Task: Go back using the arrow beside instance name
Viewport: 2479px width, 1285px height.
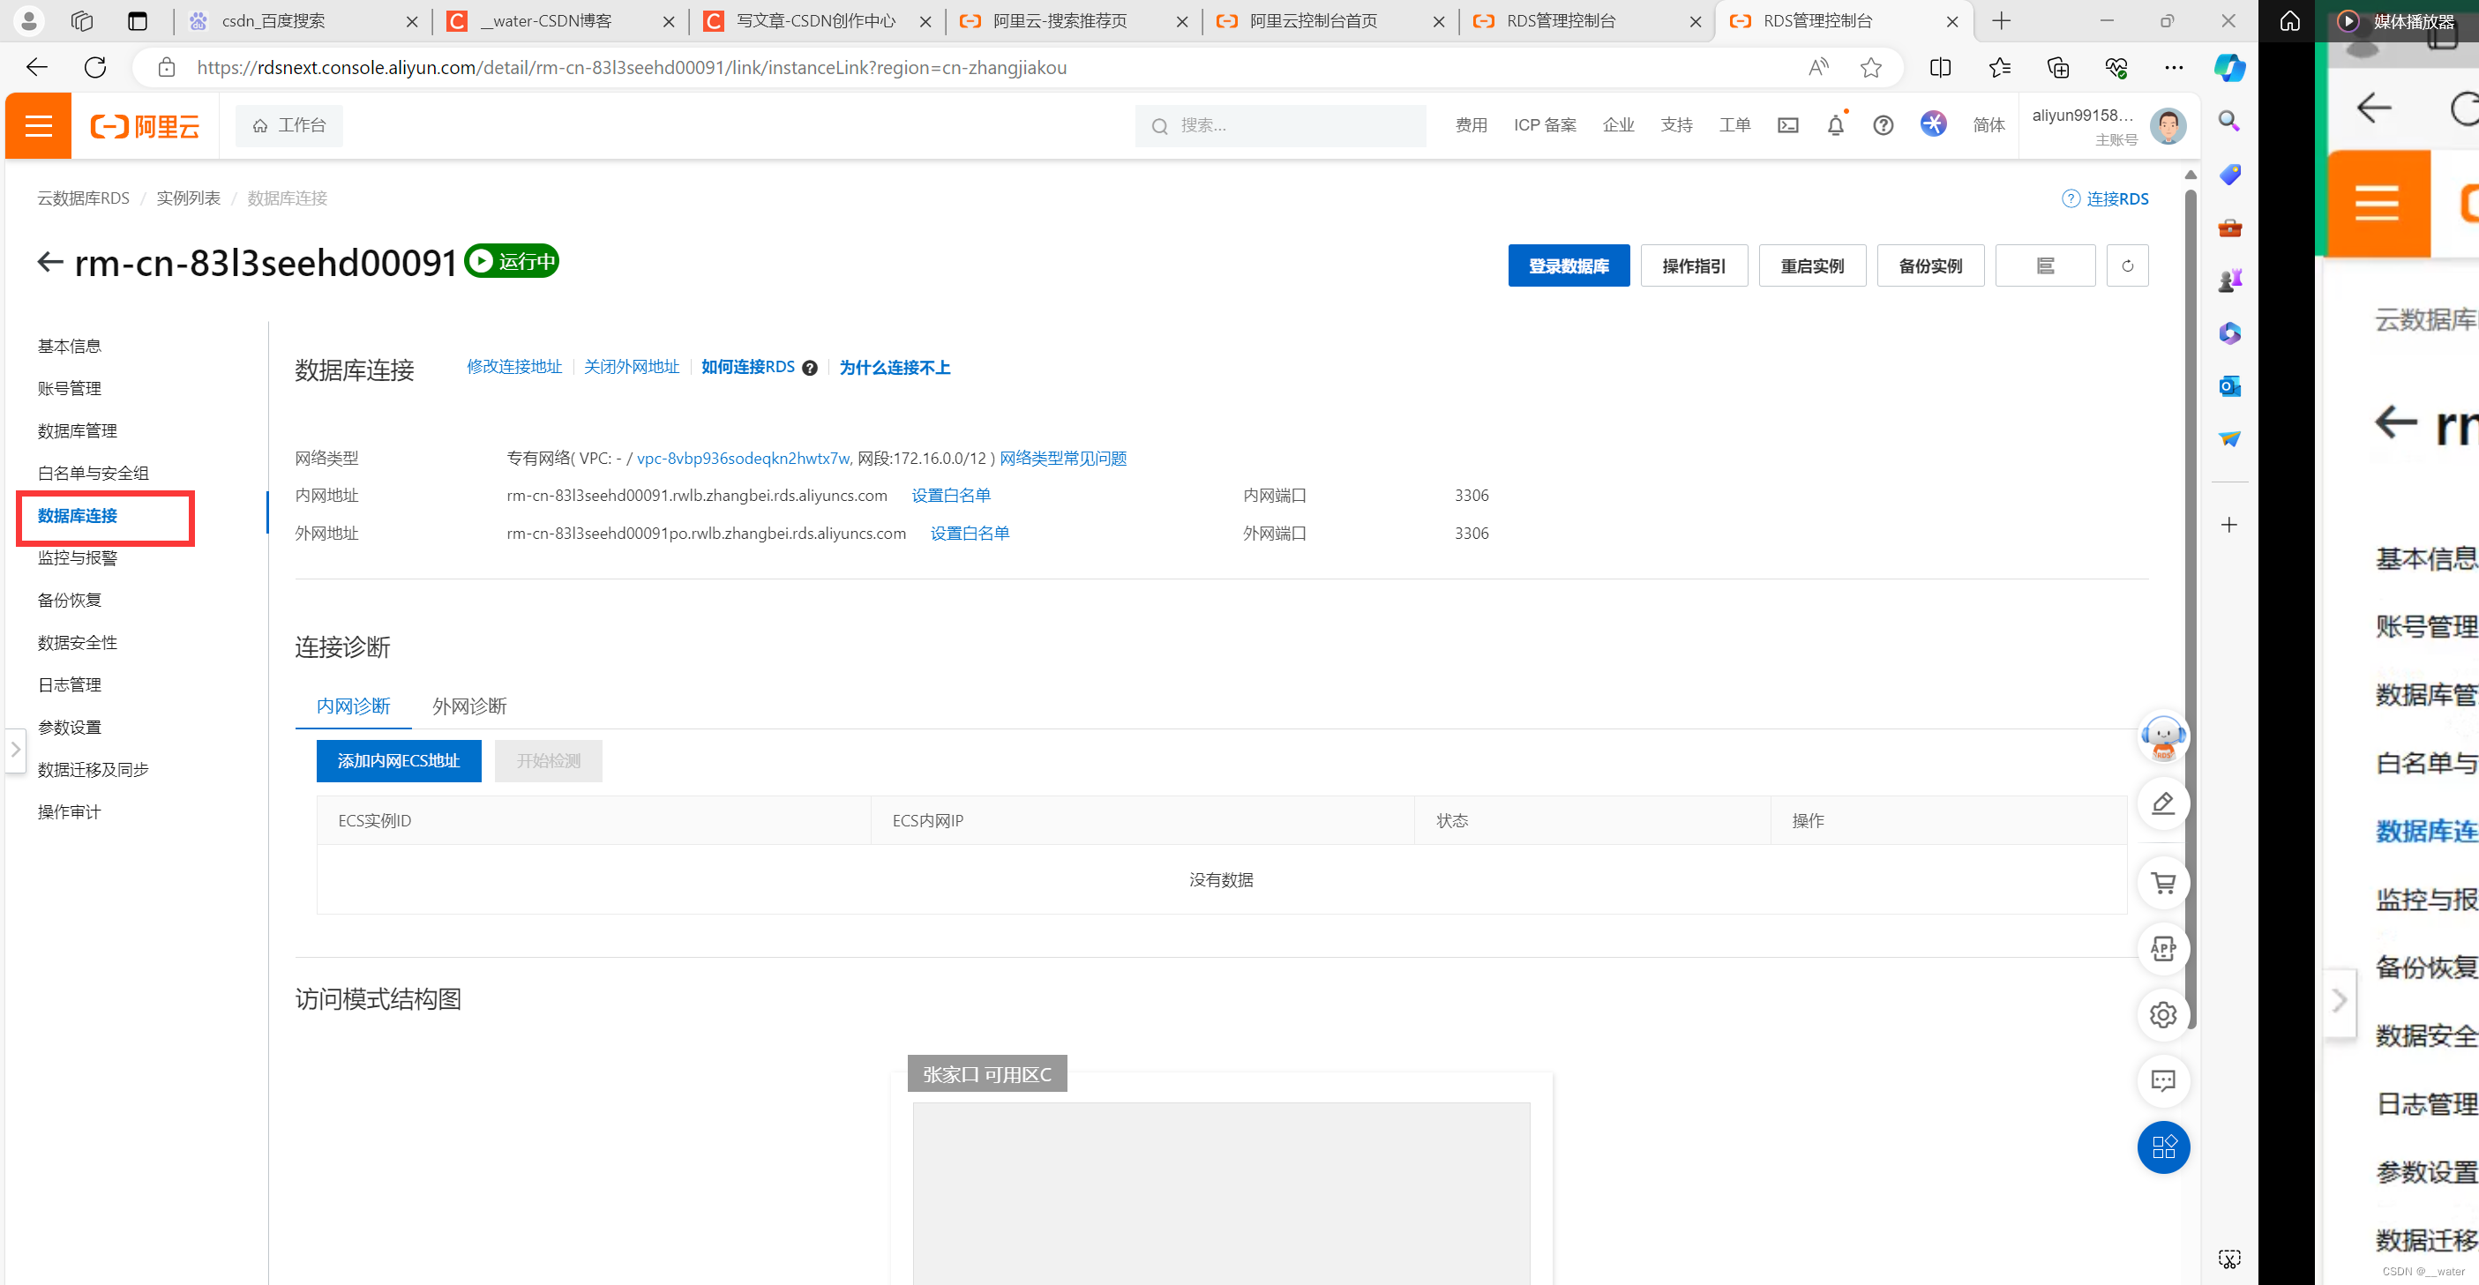Action: tap(50, 262)
